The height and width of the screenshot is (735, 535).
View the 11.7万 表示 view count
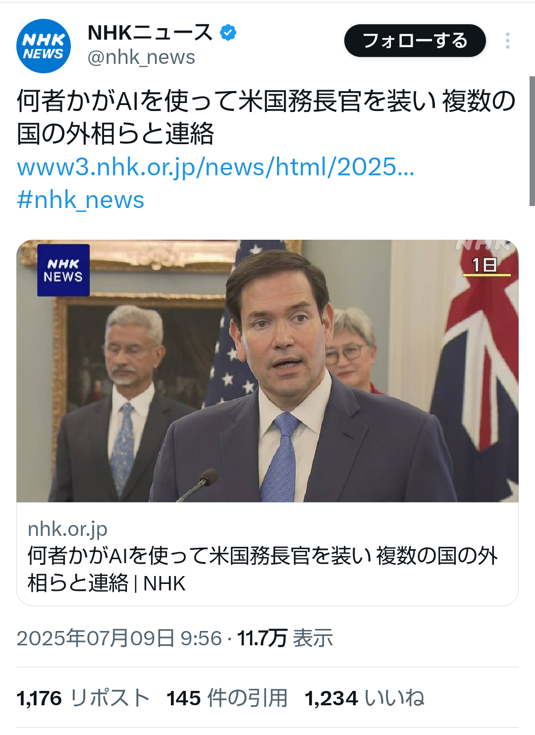coord(285,638)
